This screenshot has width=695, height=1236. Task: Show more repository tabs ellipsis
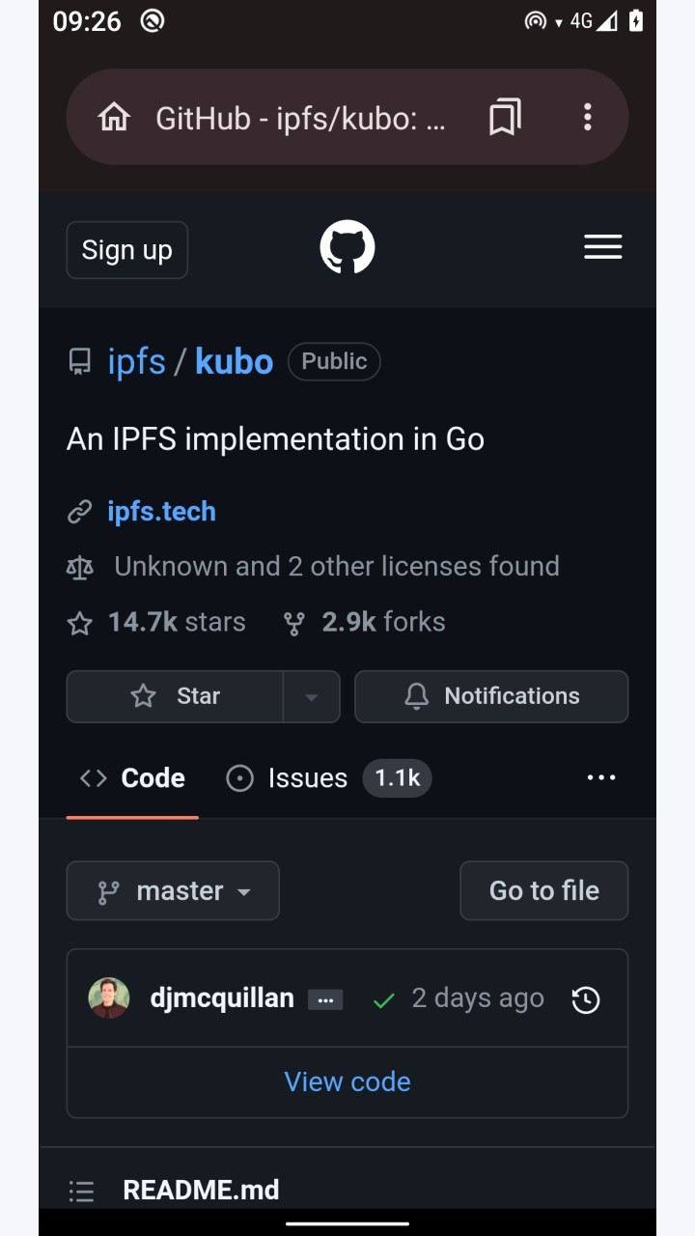tap(601, 777)
